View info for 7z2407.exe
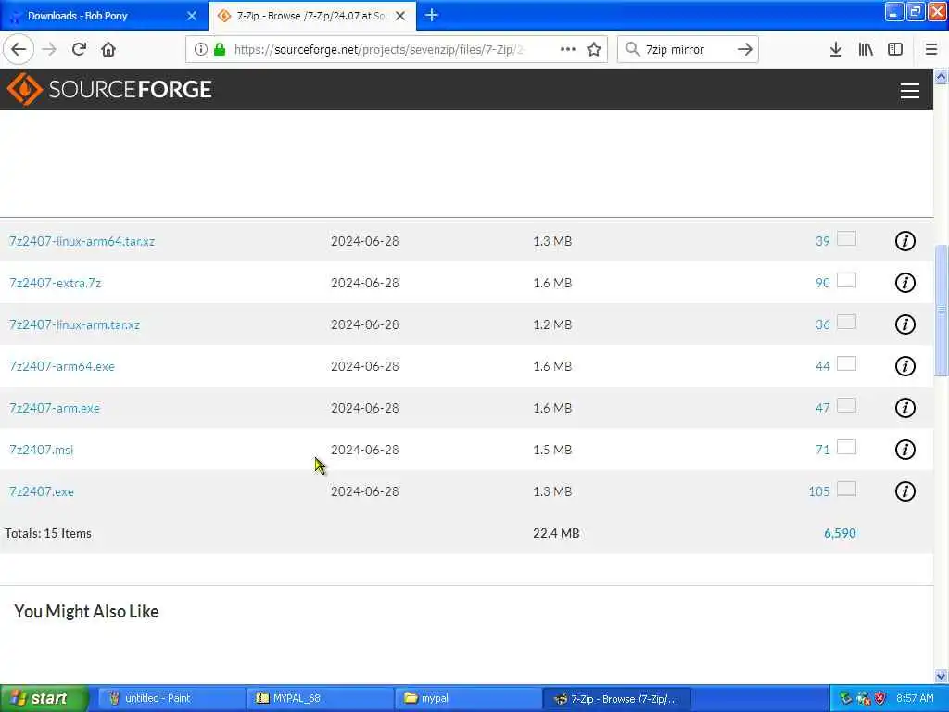The height and width of the screenshot is (712, 949). [x=905, y=491]
